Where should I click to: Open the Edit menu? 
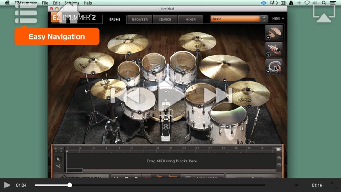(x=56, y=3)
